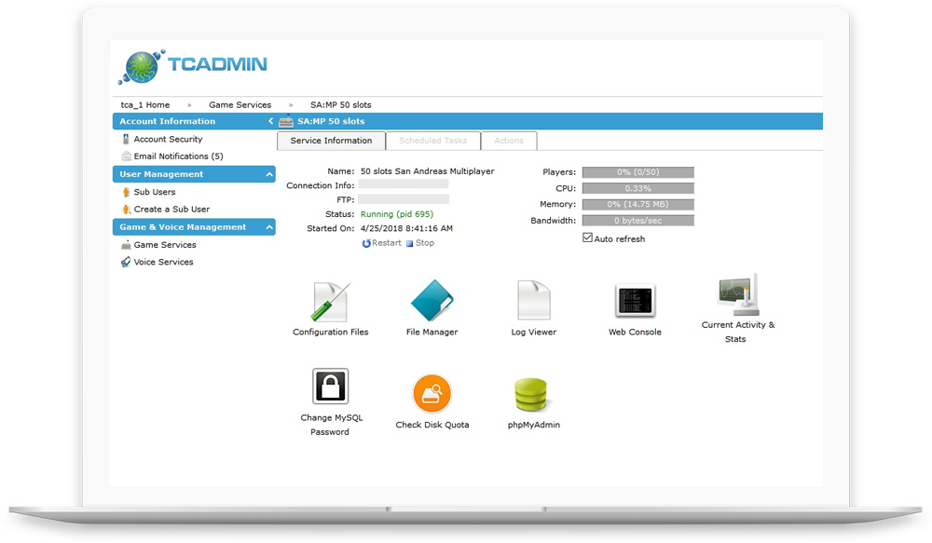Click the phpMyAdmin label text
Image resolution: width=932 pixels, height=543 pixels.
tap(534, 425)
